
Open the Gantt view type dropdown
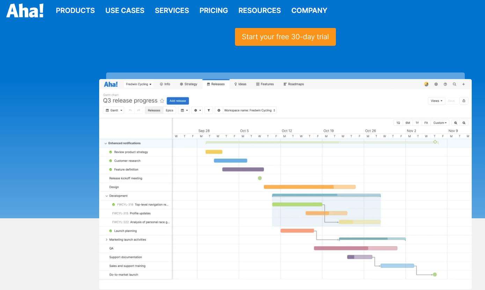[113, 110]
